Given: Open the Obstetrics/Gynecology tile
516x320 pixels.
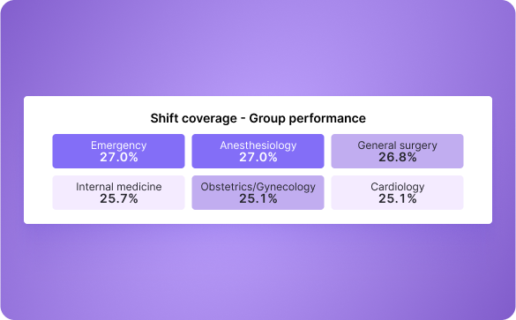Looking at the screenshot, I should [x=258, y=192].
